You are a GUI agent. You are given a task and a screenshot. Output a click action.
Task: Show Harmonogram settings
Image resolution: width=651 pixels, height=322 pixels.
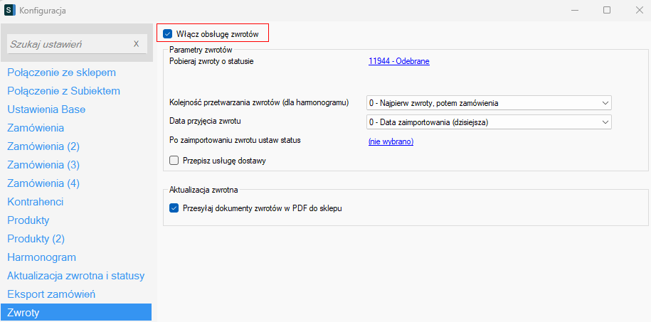tap(41, 257)
